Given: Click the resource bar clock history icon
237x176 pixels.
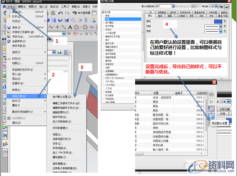Looking at the screenshot, I should [x=5, y=109].
